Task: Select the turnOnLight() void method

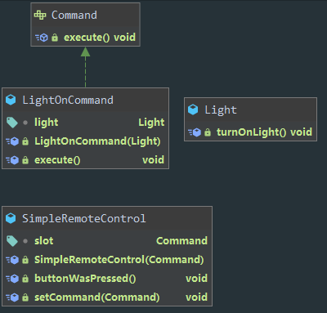Action: (264, 132)
